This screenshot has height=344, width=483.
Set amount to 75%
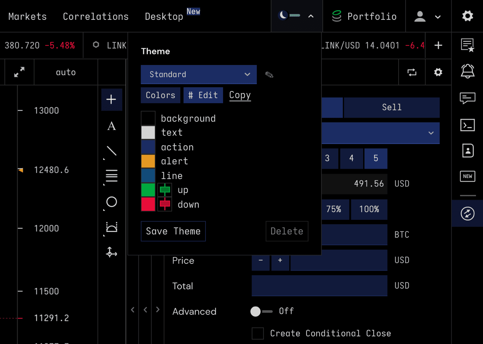click(334, 209)
